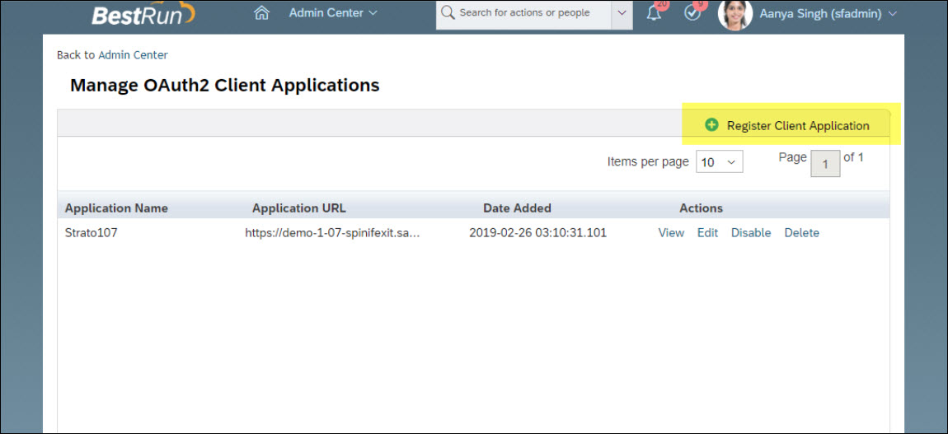
Task: Expand the search box dropdown arrow
Action: click(622, 14)
